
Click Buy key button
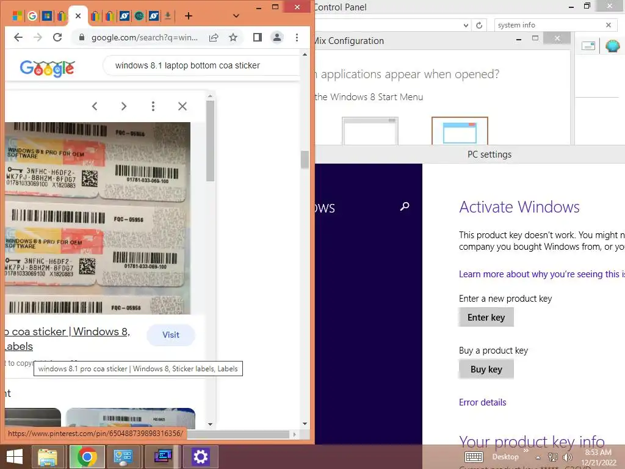coord(486,369)
